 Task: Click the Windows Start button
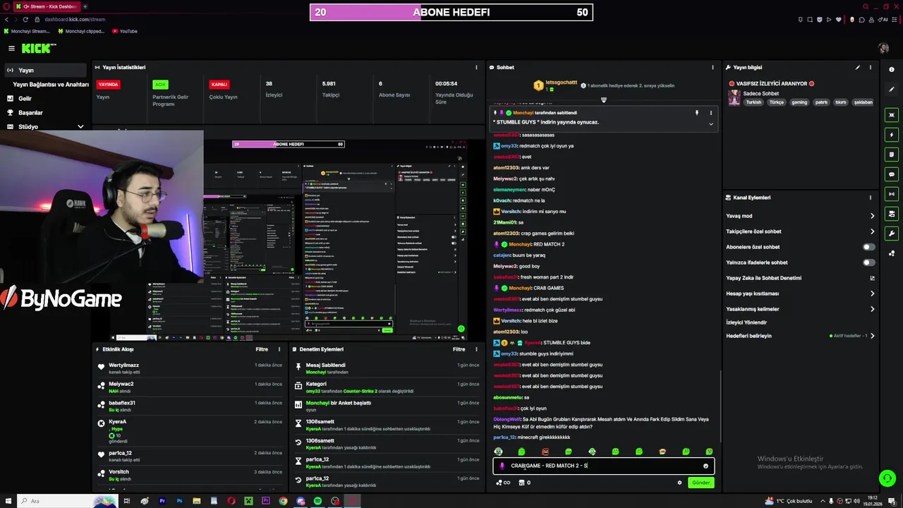pos(8,501)
